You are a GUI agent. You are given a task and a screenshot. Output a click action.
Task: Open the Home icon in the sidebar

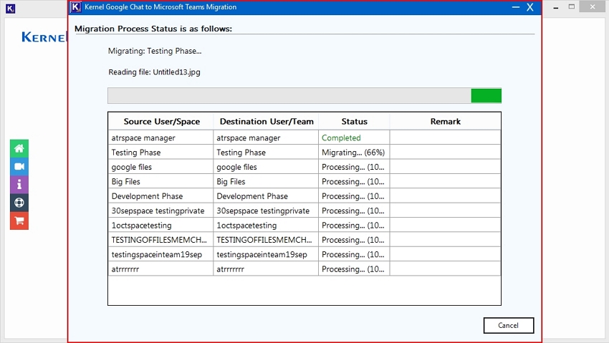point(19,149)
